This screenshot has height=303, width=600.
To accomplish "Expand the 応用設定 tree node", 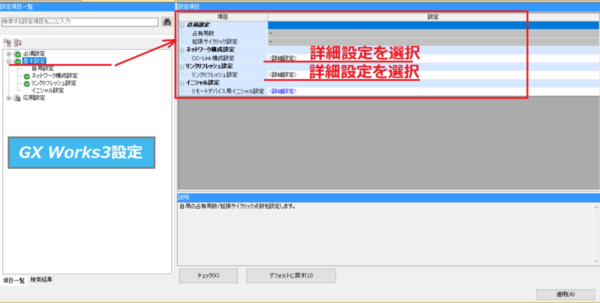I will coord(8,98).
